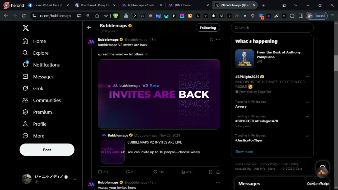Screen dimensions: 338x190
Task: Open the Herond shield icon
Action: coord(115,16)
